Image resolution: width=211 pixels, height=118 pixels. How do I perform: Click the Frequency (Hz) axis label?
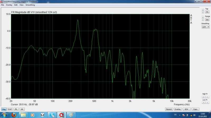pyautogui.click(x=182, y=104)
